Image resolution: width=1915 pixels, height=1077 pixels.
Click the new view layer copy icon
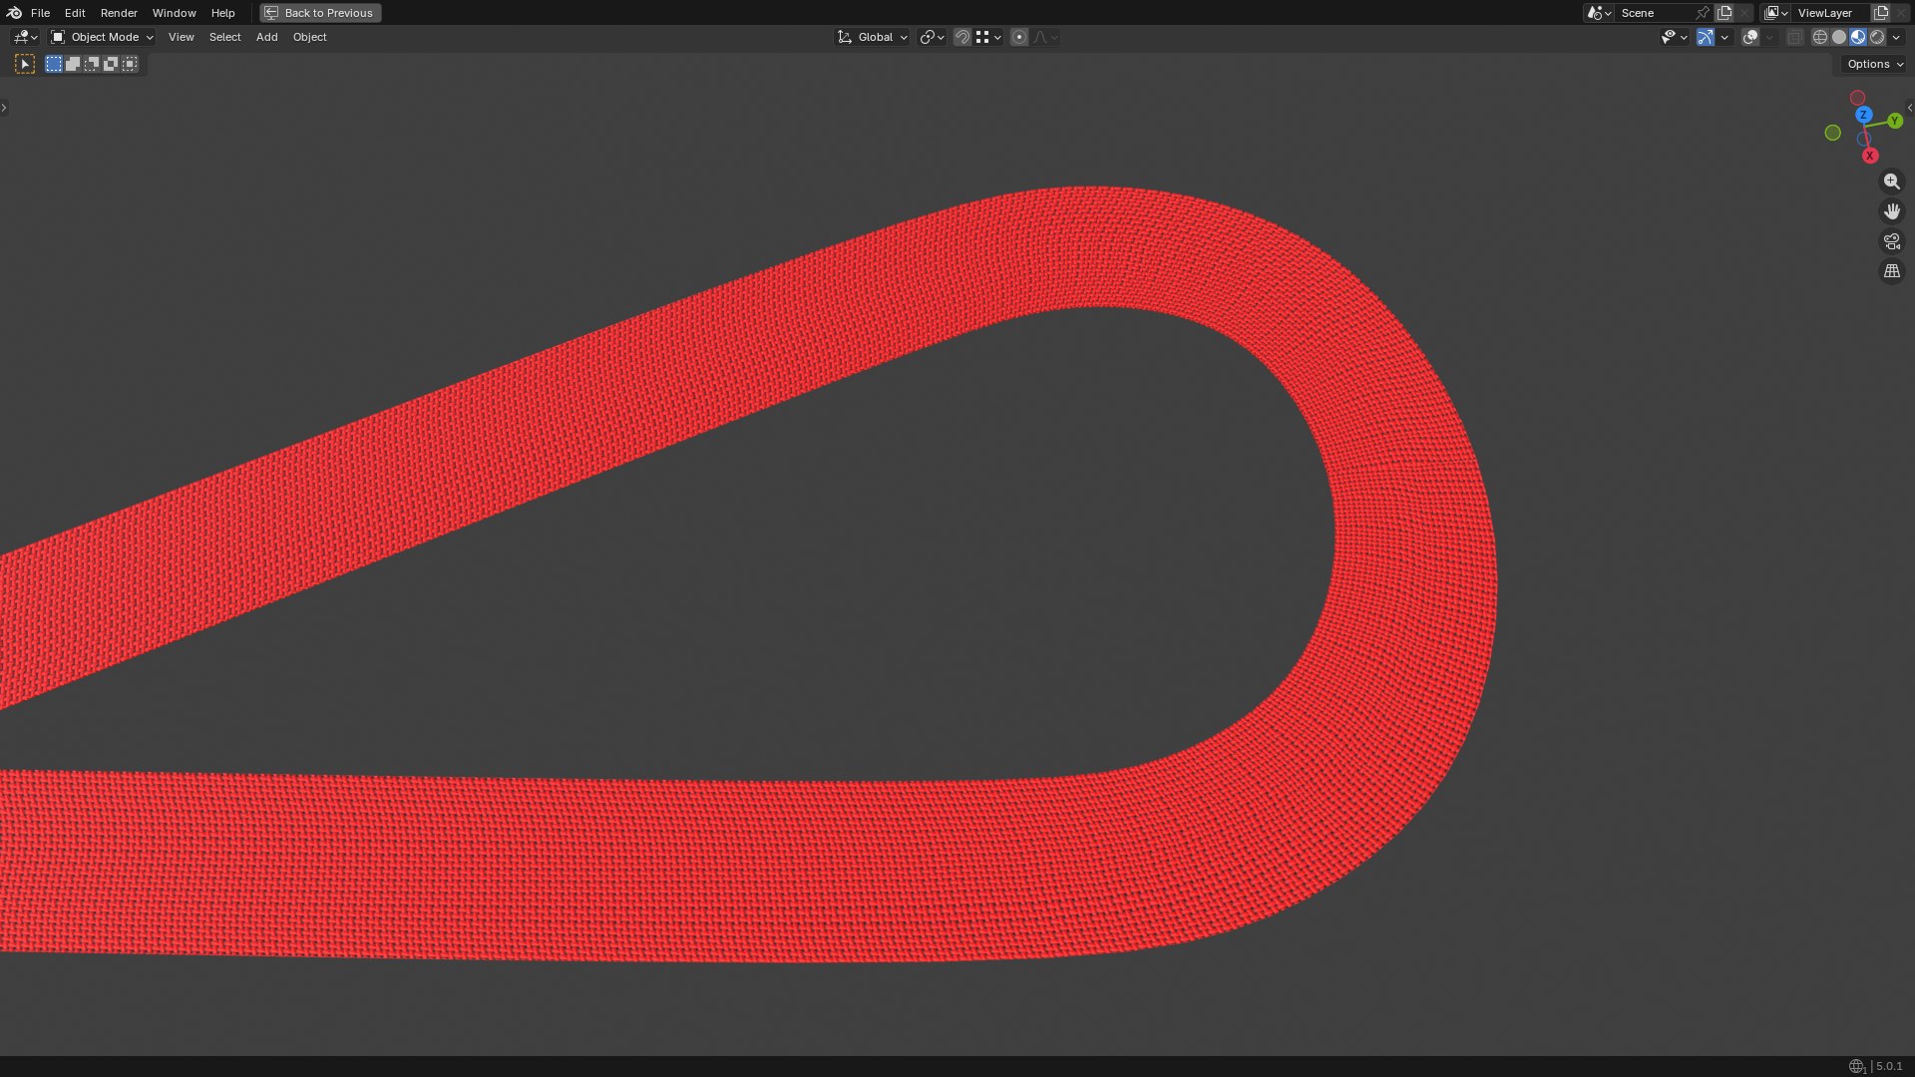[1881, 13]
